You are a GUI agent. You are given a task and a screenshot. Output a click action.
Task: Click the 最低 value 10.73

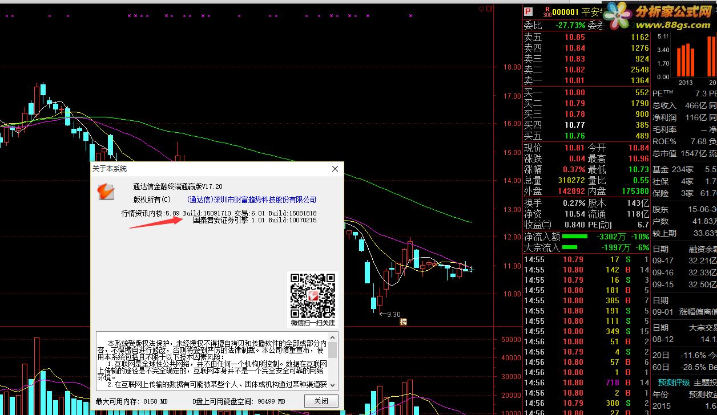click(639, 169)
